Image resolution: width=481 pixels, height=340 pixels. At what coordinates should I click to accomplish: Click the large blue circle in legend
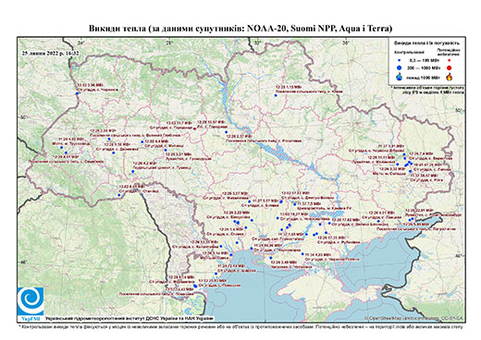pos(399,67)
